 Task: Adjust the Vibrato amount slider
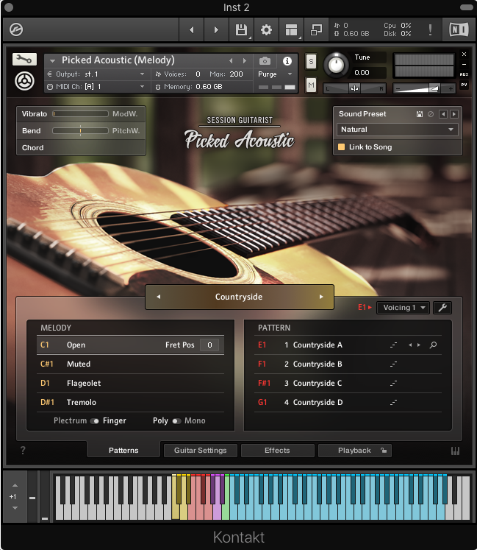(x=80, y=114)
